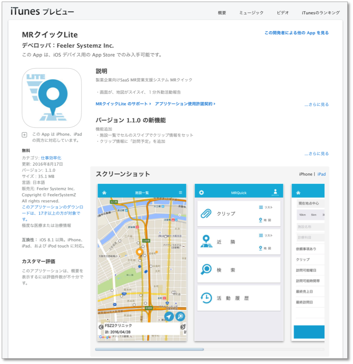Tap the logout person icon in MRQuick screenshot
The width and height of the screenshot is (353, 364).
pyautogui.click(x=275, y=192)
